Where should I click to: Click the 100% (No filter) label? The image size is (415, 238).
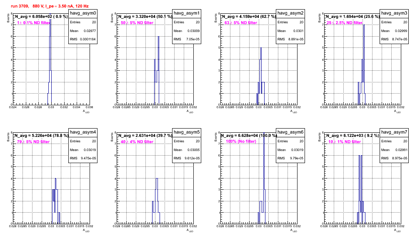pyautogui.click(x=241, y=141)
